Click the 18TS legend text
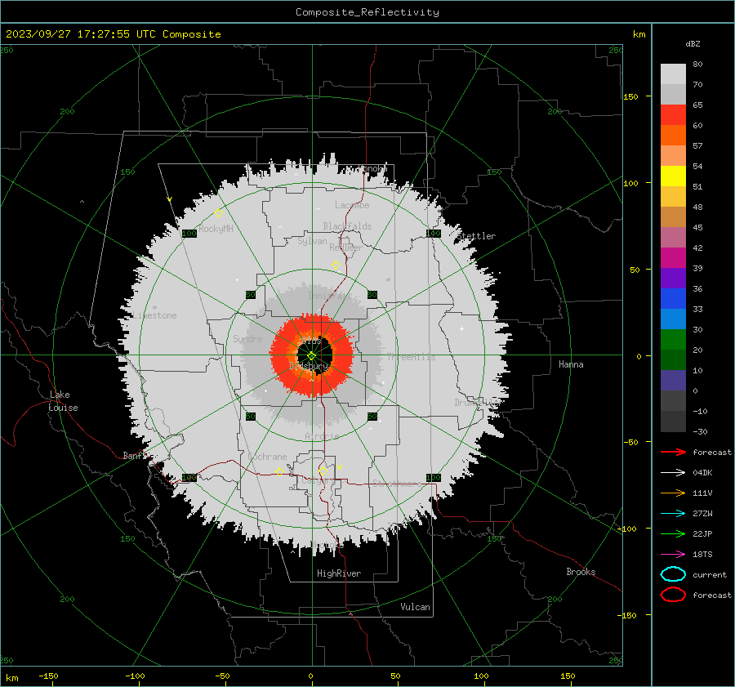 702,555
